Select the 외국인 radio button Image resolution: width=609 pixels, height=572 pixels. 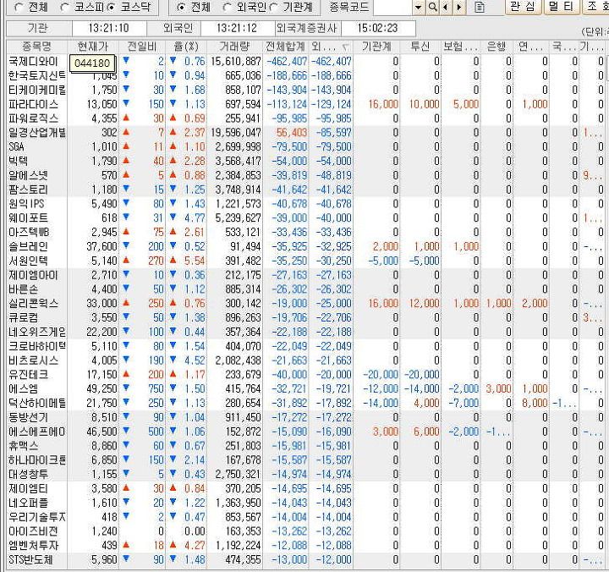coord(228,7)
